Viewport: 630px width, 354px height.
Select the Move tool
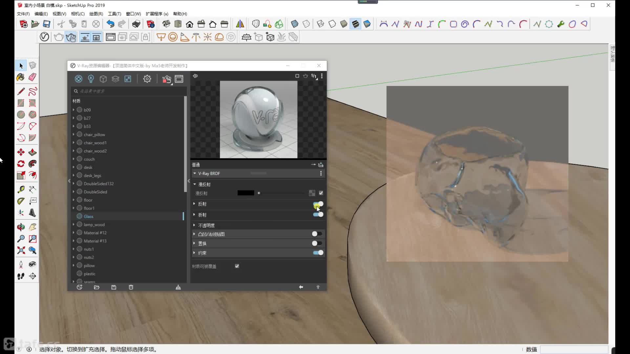pos(21,152)
